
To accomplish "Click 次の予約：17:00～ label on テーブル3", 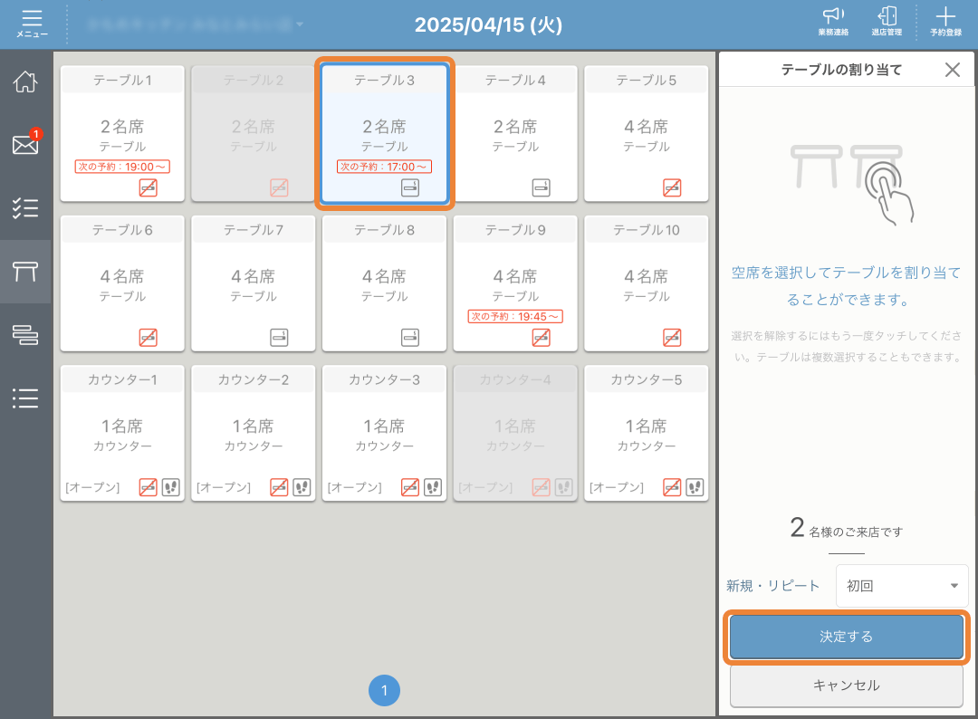I will pyautogui.click(x=384, y=167).
